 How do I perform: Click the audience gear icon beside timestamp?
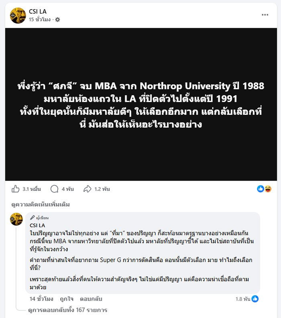(57, 19)
